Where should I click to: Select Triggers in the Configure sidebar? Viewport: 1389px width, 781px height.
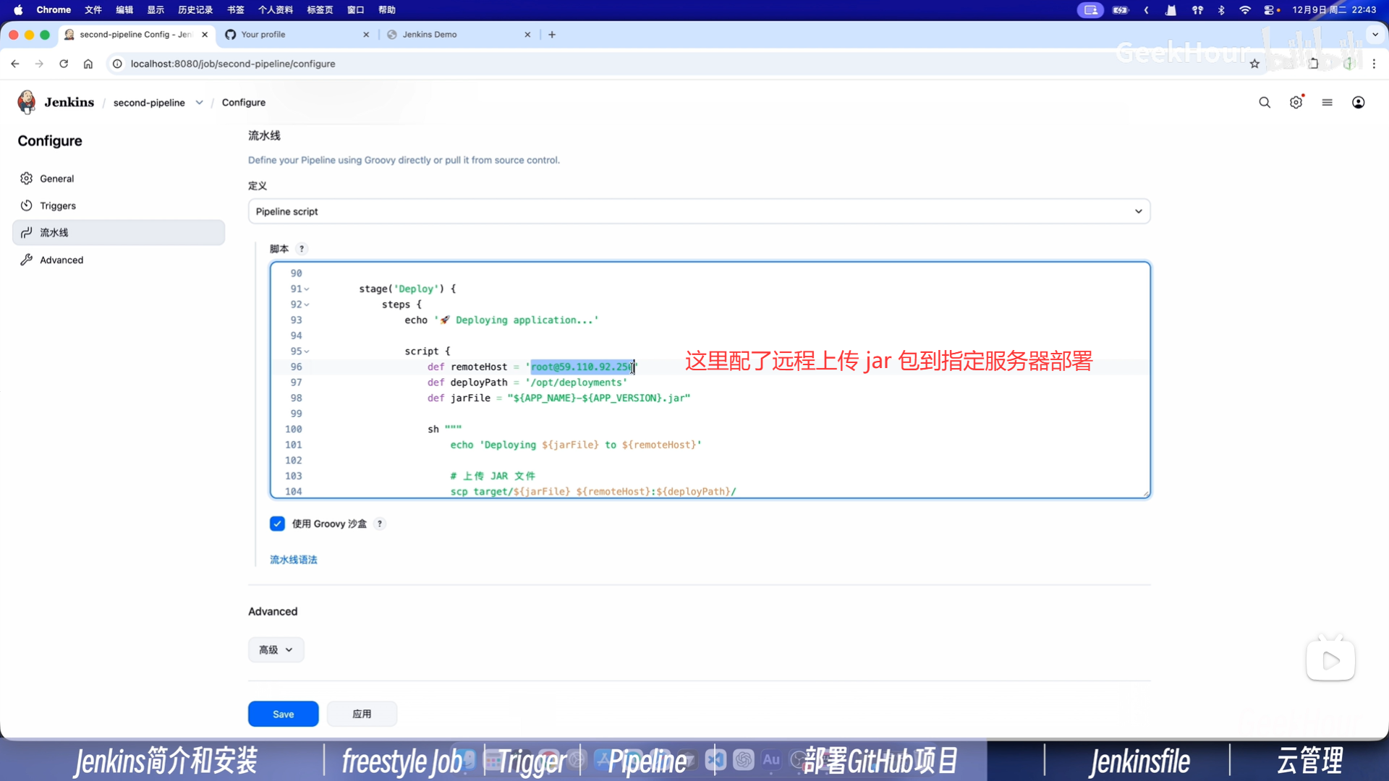[58, 206]
